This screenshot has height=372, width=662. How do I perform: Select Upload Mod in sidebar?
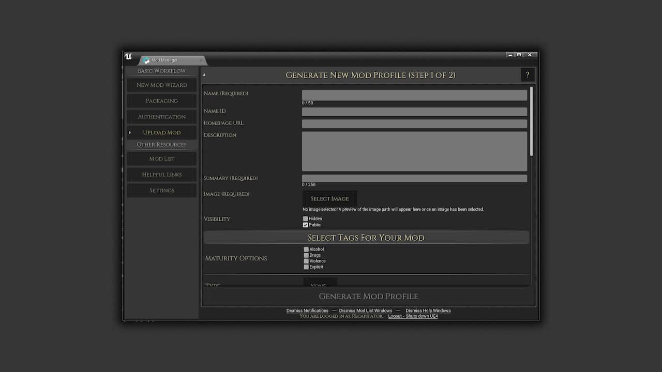[x=162, y=133]
